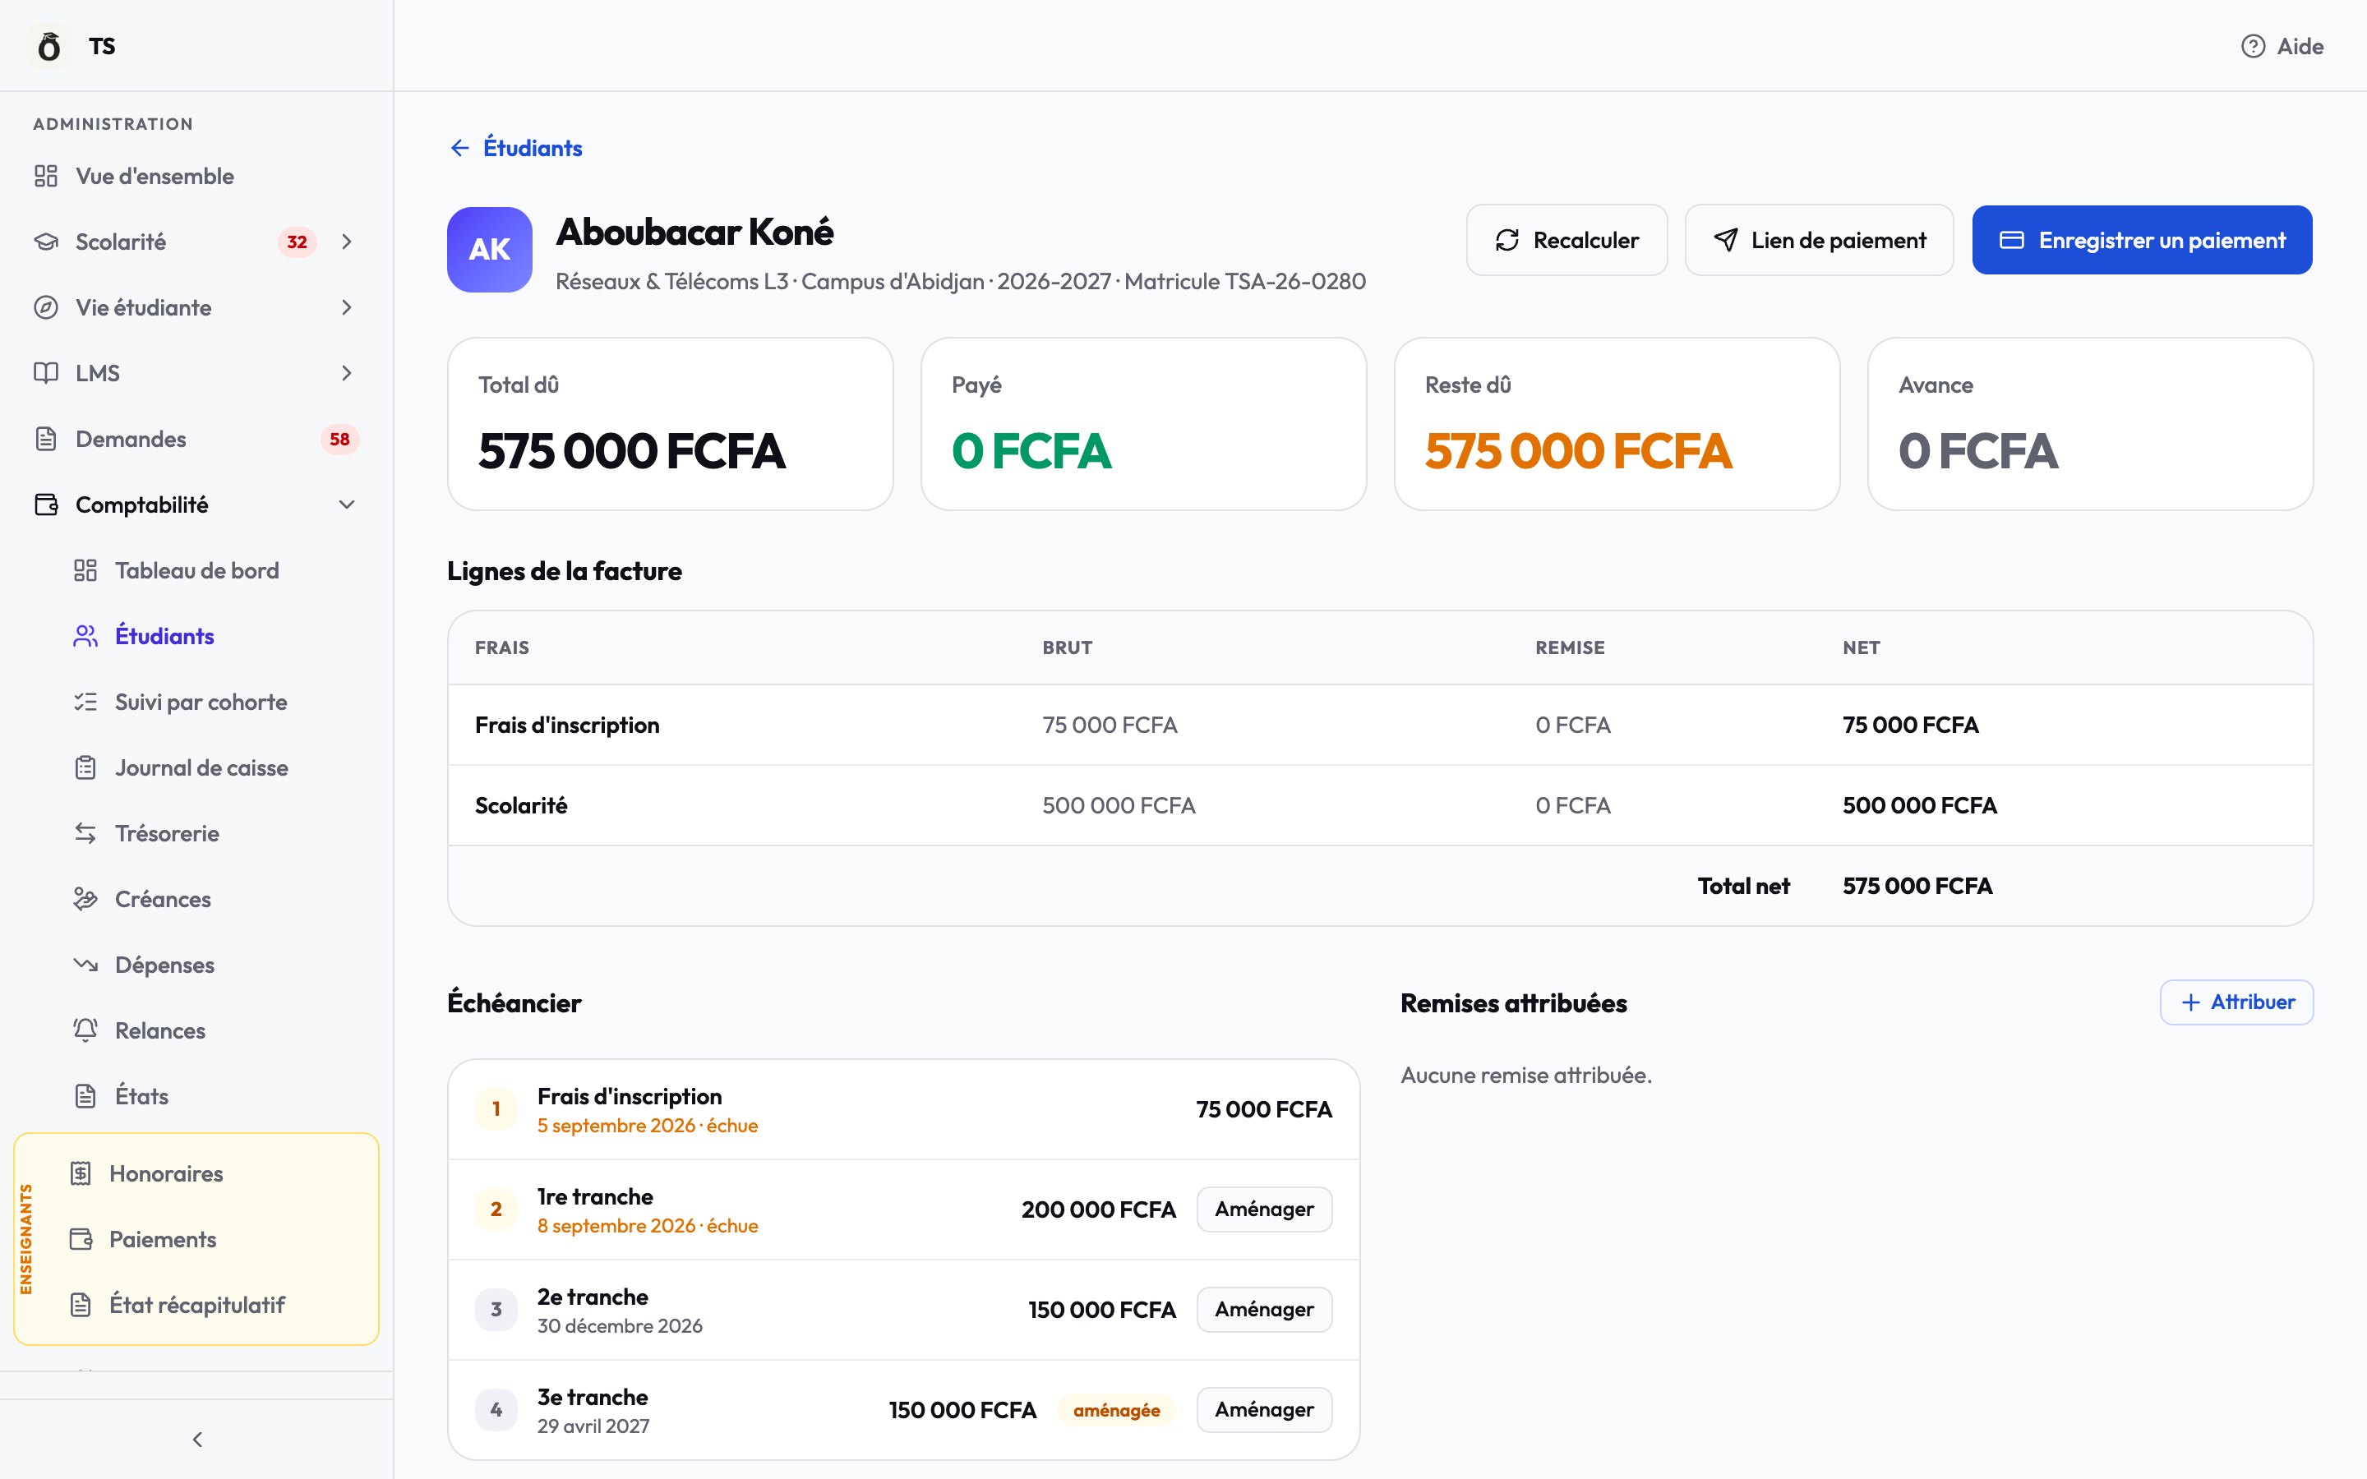The height and width of the screenshot is (1479, 2367).
Task: Collapse the sidebar with the bottom arrow
Action: click(196, 1439)
